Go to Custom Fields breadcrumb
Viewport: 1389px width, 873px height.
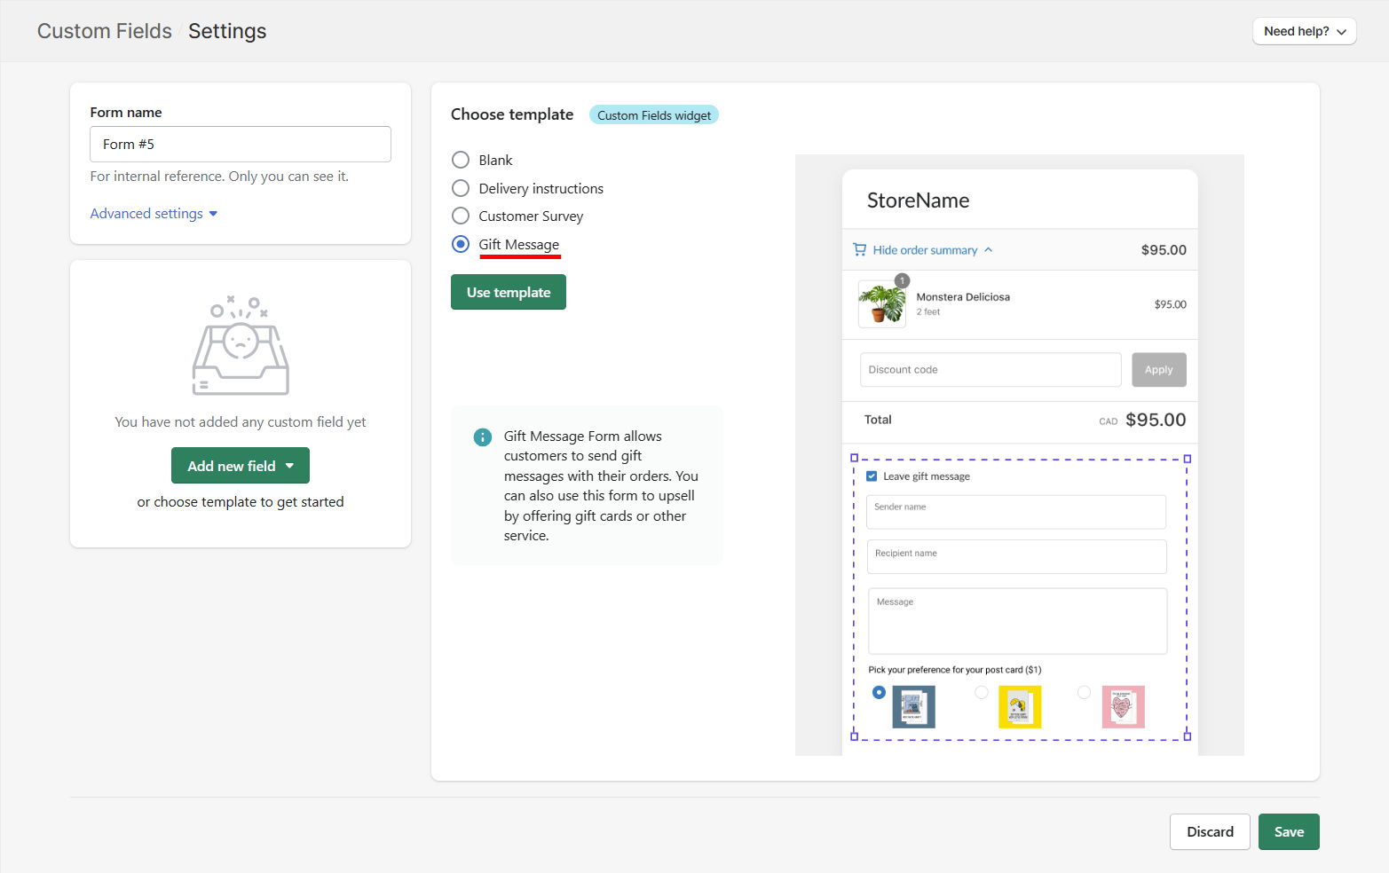tap(105, 31)
